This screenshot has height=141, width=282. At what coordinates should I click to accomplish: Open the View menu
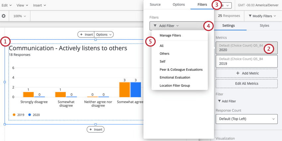22,5
